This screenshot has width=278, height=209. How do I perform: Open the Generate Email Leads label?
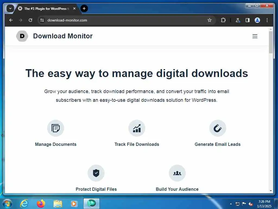pos(217,144)
